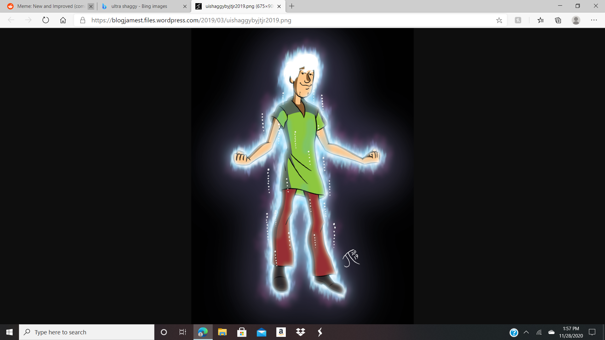
Task: Open the Windows Start menu
Action: (9, 332)
